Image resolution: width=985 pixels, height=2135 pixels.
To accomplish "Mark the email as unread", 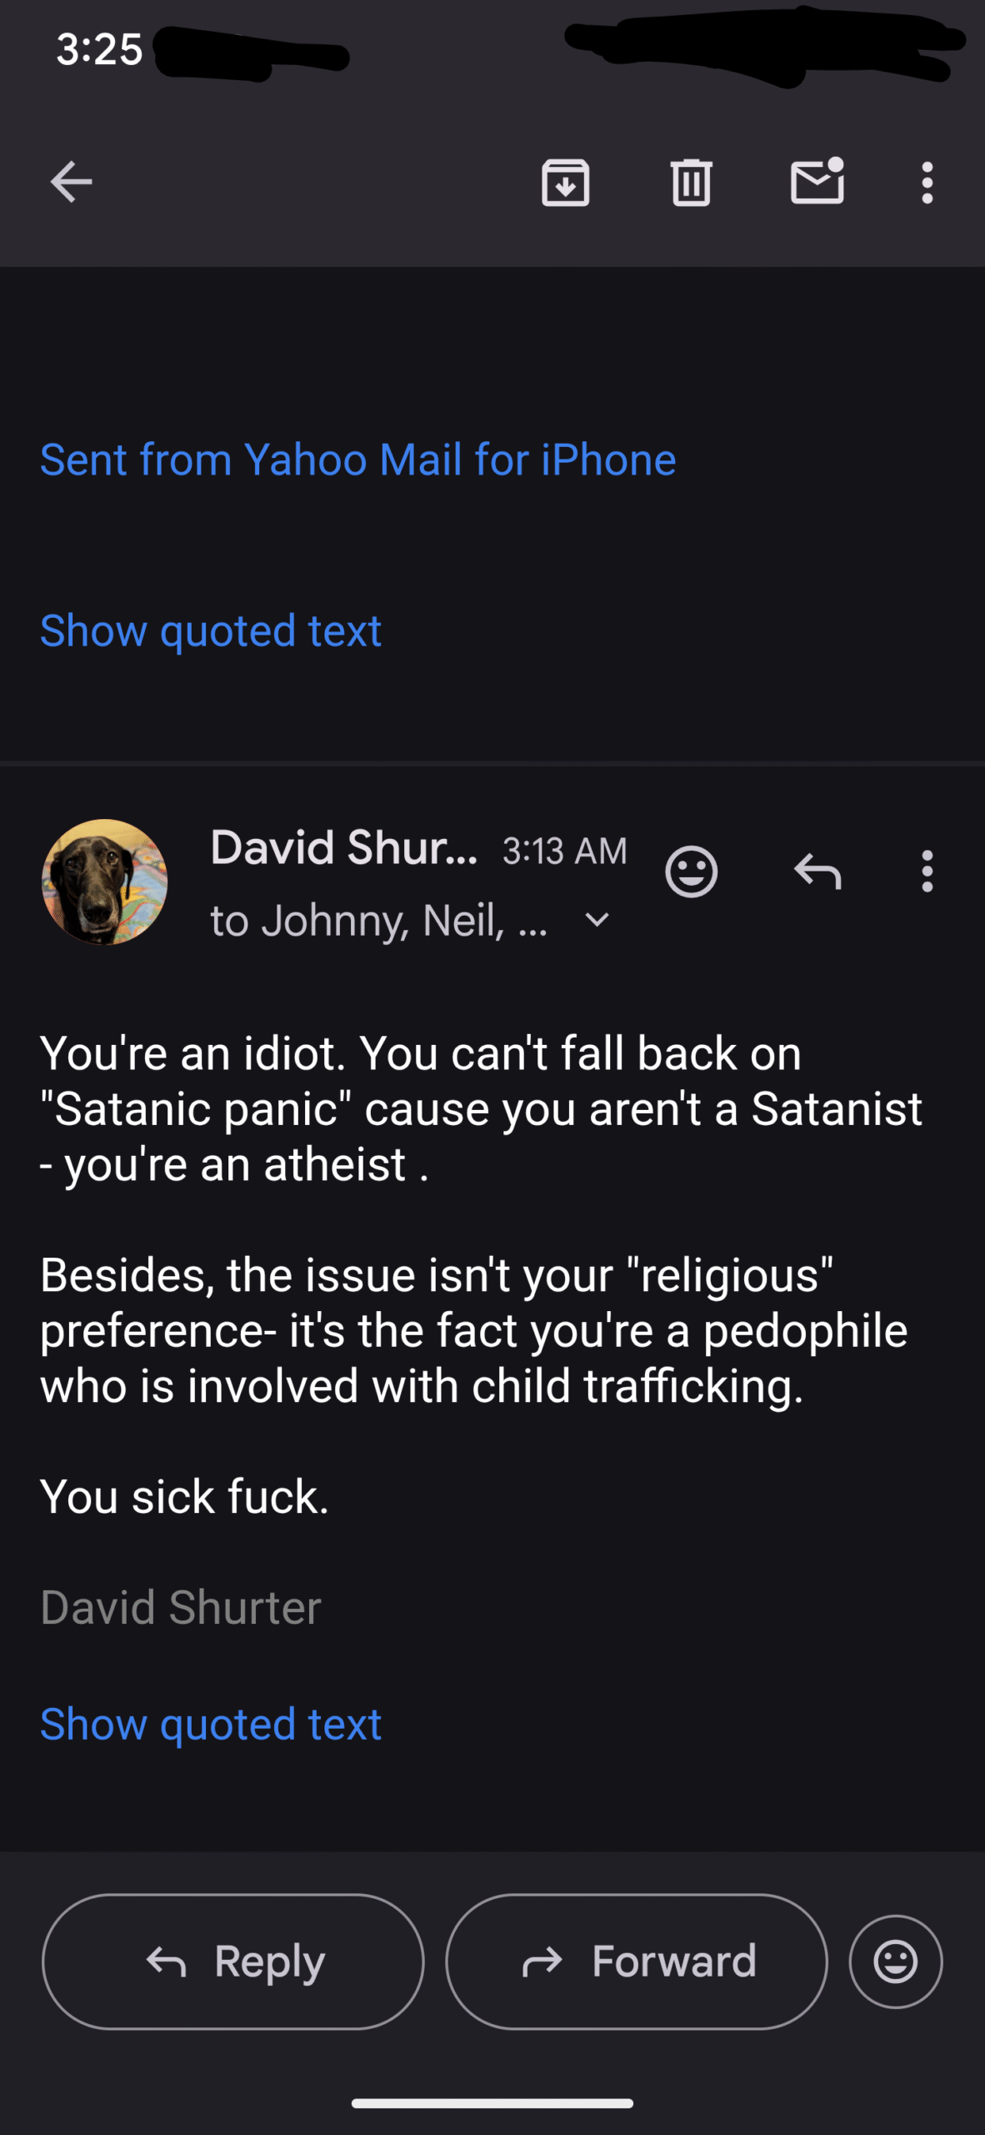I will (x=817, y=180).
